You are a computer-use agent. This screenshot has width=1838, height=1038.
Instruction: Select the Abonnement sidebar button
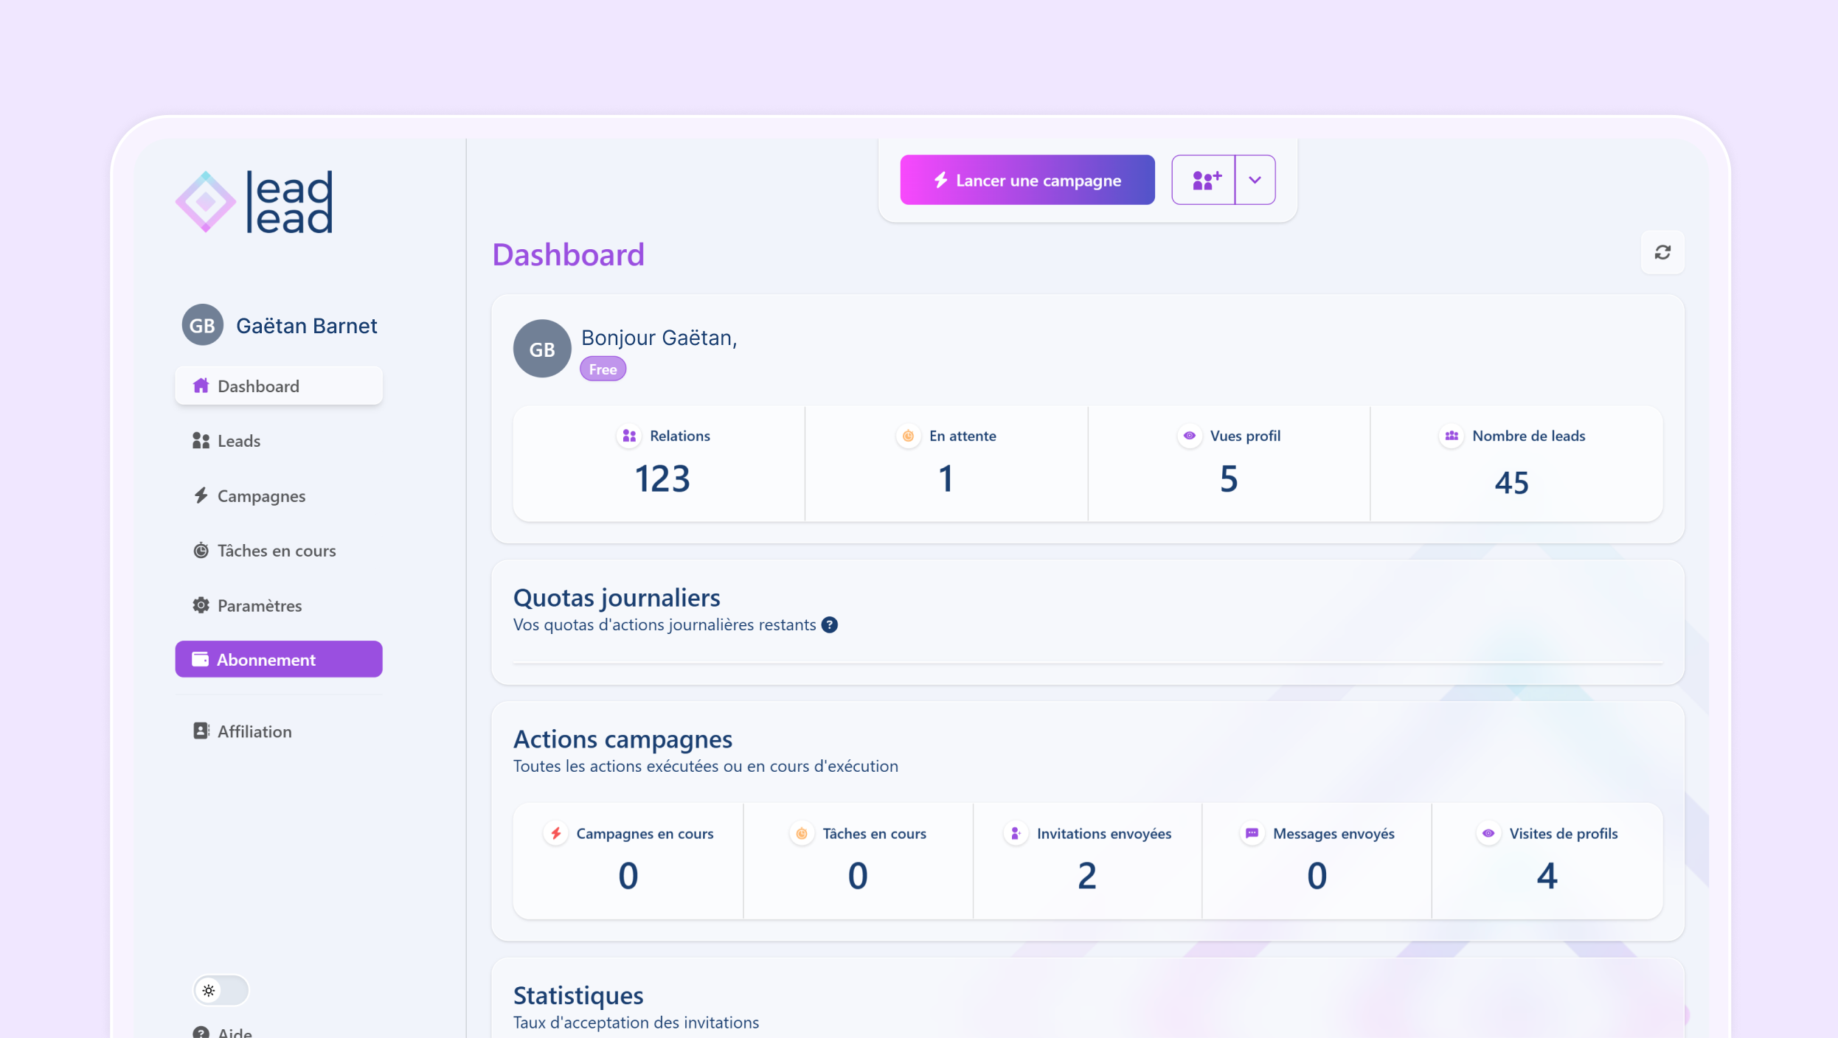pyautogui.click(x=279, y=659)
